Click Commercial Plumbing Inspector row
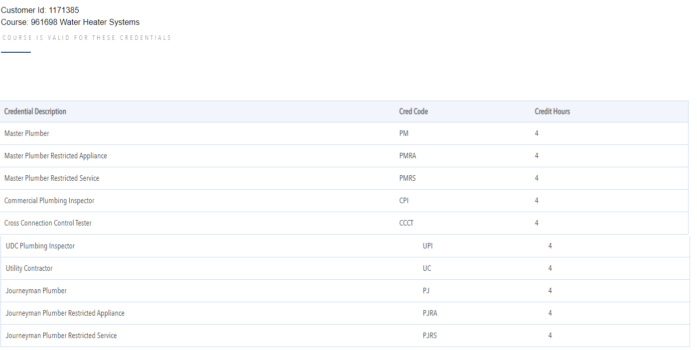The width and height of the screenshot is (697, 350). [x=49, y=201]
